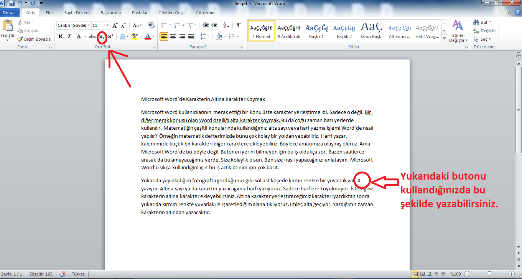Justify the paragraph text
The image size is (522, 279).
191,36
